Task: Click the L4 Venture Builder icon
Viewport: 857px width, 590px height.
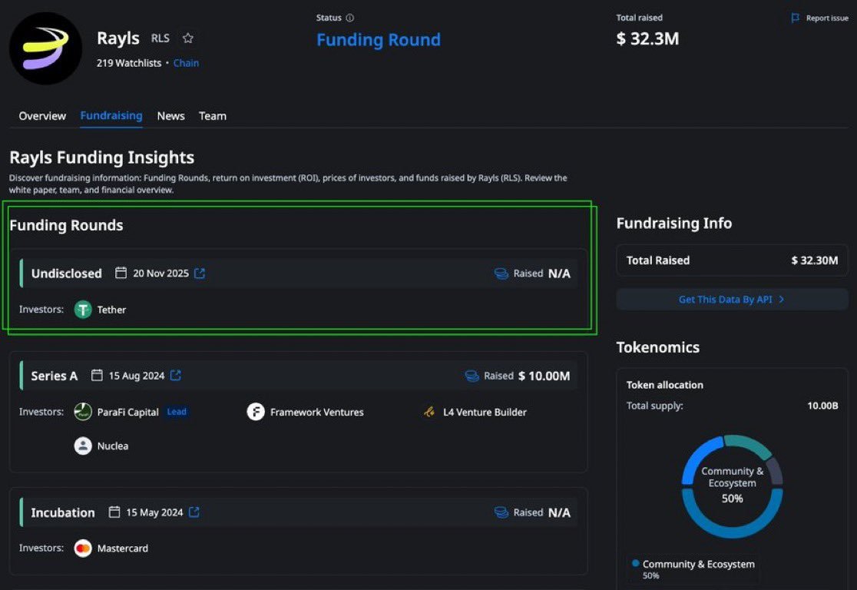Action: 428,412
